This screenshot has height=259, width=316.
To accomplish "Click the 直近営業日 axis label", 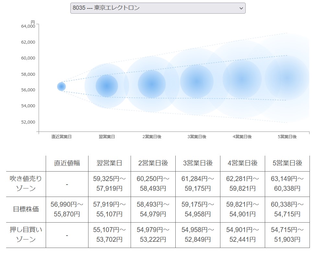I will (62, 137).
